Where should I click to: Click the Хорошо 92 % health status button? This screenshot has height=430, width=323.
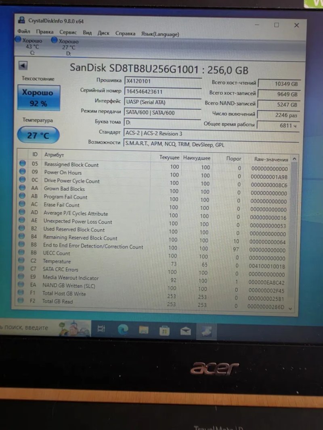point(38,98)
